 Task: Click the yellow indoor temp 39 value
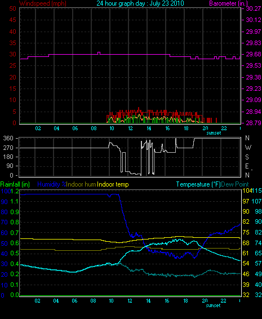[x=246, y=285]
